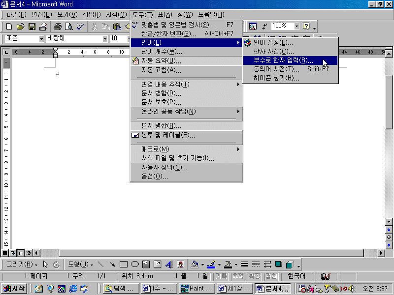This screenshot has width=394, height=295.
Task: Apply the Fill Color paint bucket
Action: (195, 265)
